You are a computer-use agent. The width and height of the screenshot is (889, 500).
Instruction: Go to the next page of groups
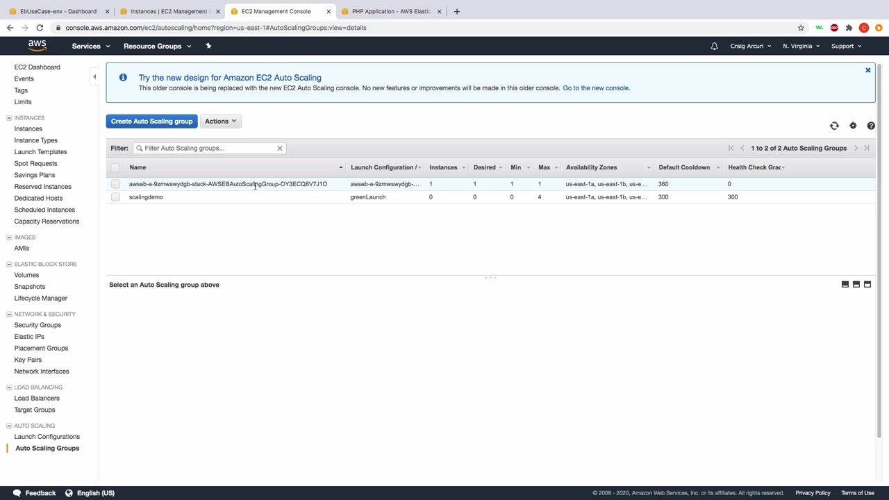click(x=856, y=148)
